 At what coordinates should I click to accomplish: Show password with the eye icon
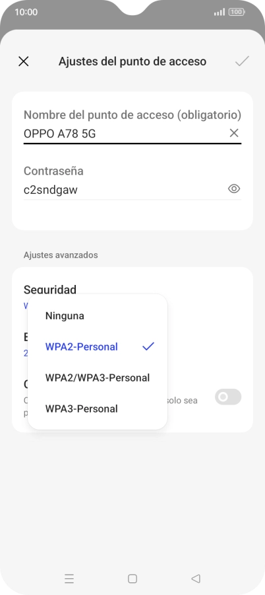tap(234, 188)
